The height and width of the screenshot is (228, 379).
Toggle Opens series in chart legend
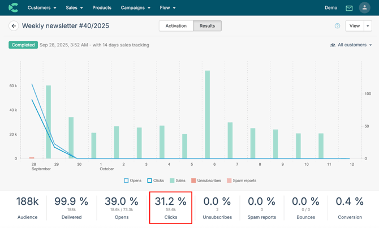tap(132, 180)
